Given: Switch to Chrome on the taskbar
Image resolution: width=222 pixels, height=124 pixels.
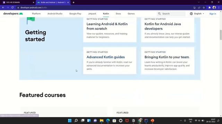Looking at the screenshot, I should (140, 121).
